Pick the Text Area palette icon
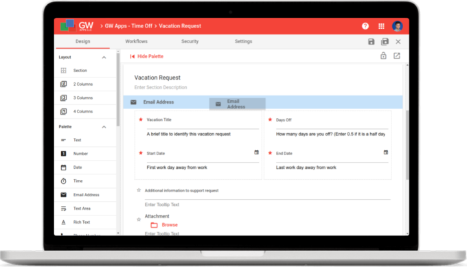Screen dimensions: 467x267 click(x=63, y=209)
